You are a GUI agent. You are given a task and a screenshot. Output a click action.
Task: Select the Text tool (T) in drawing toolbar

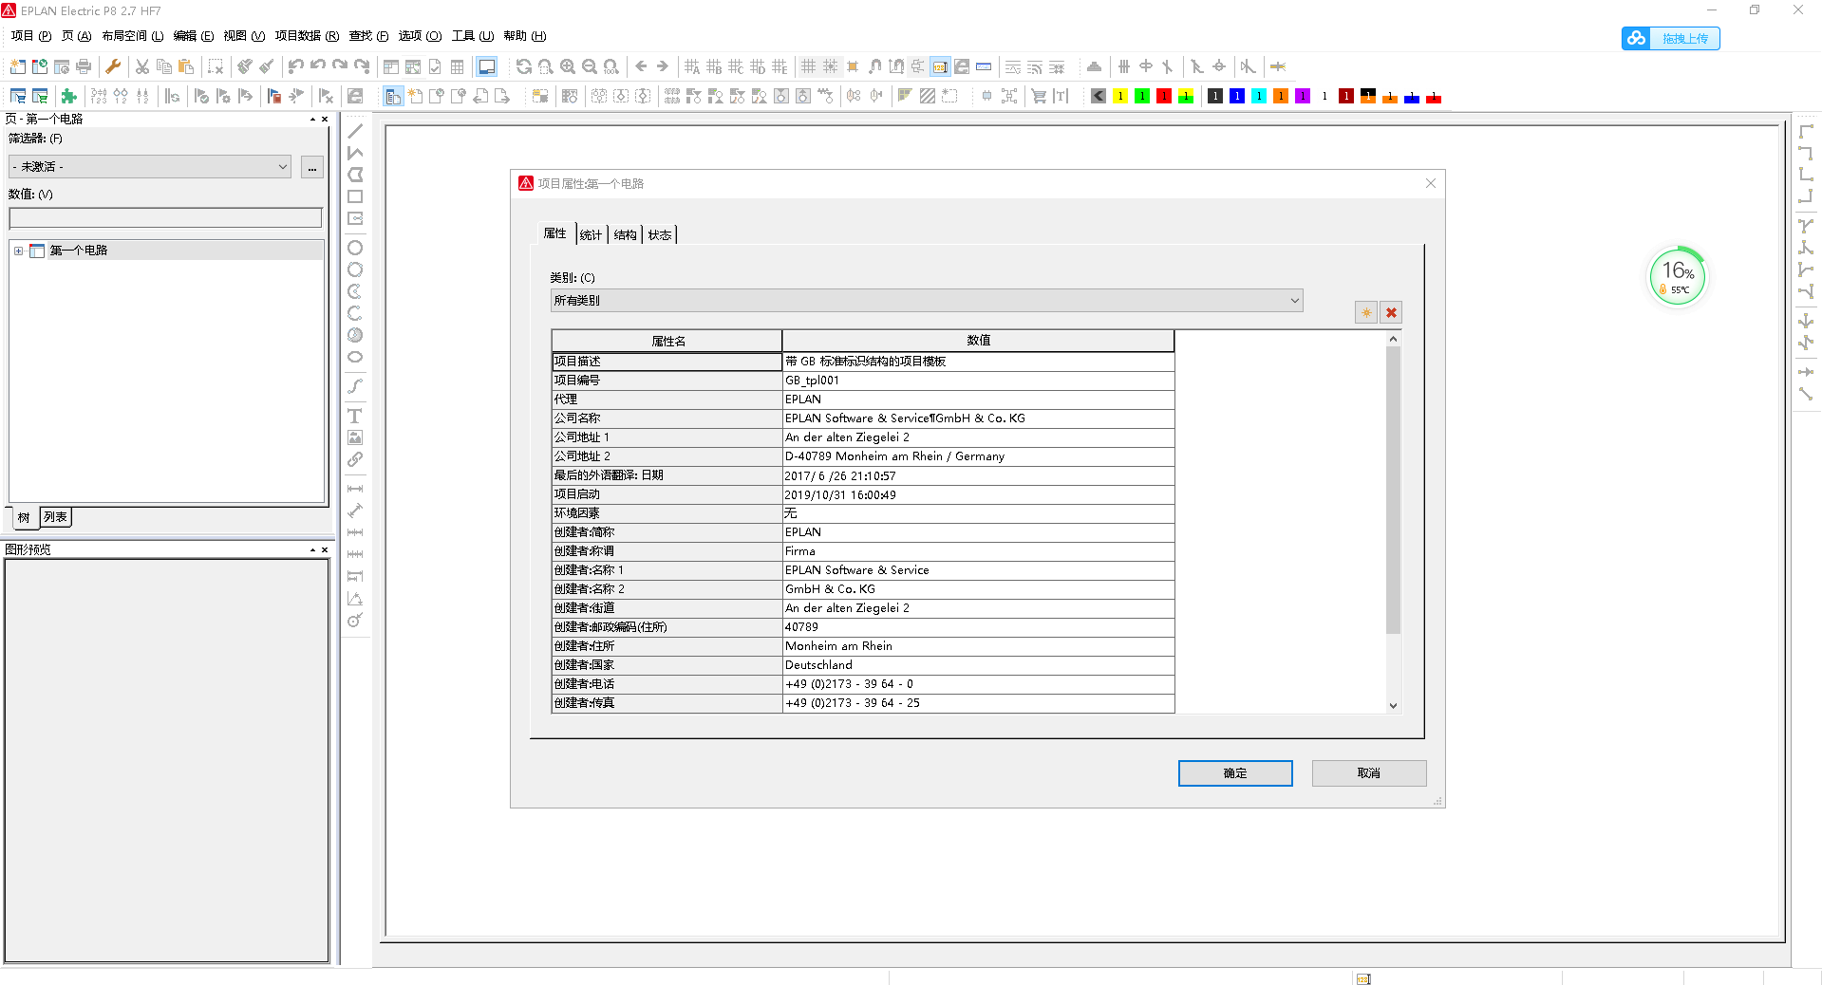355,416
